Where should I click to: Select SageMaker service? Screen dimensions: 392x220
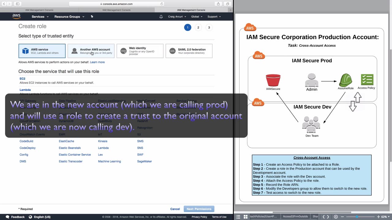[x=145, y=161]
